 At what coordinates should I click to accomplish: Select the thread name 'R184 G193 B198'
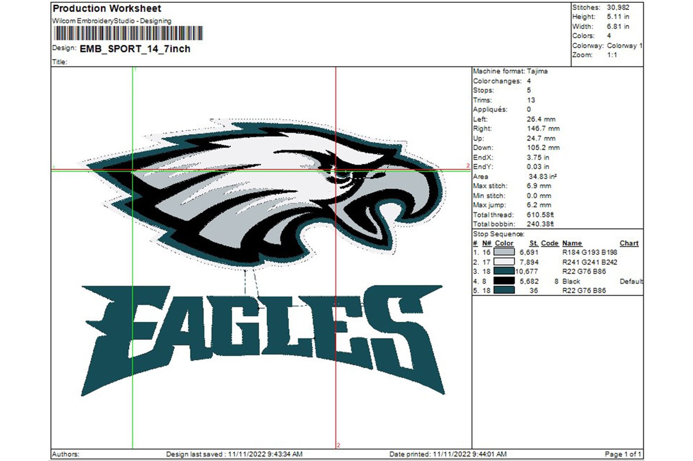[x=590, y=252]
